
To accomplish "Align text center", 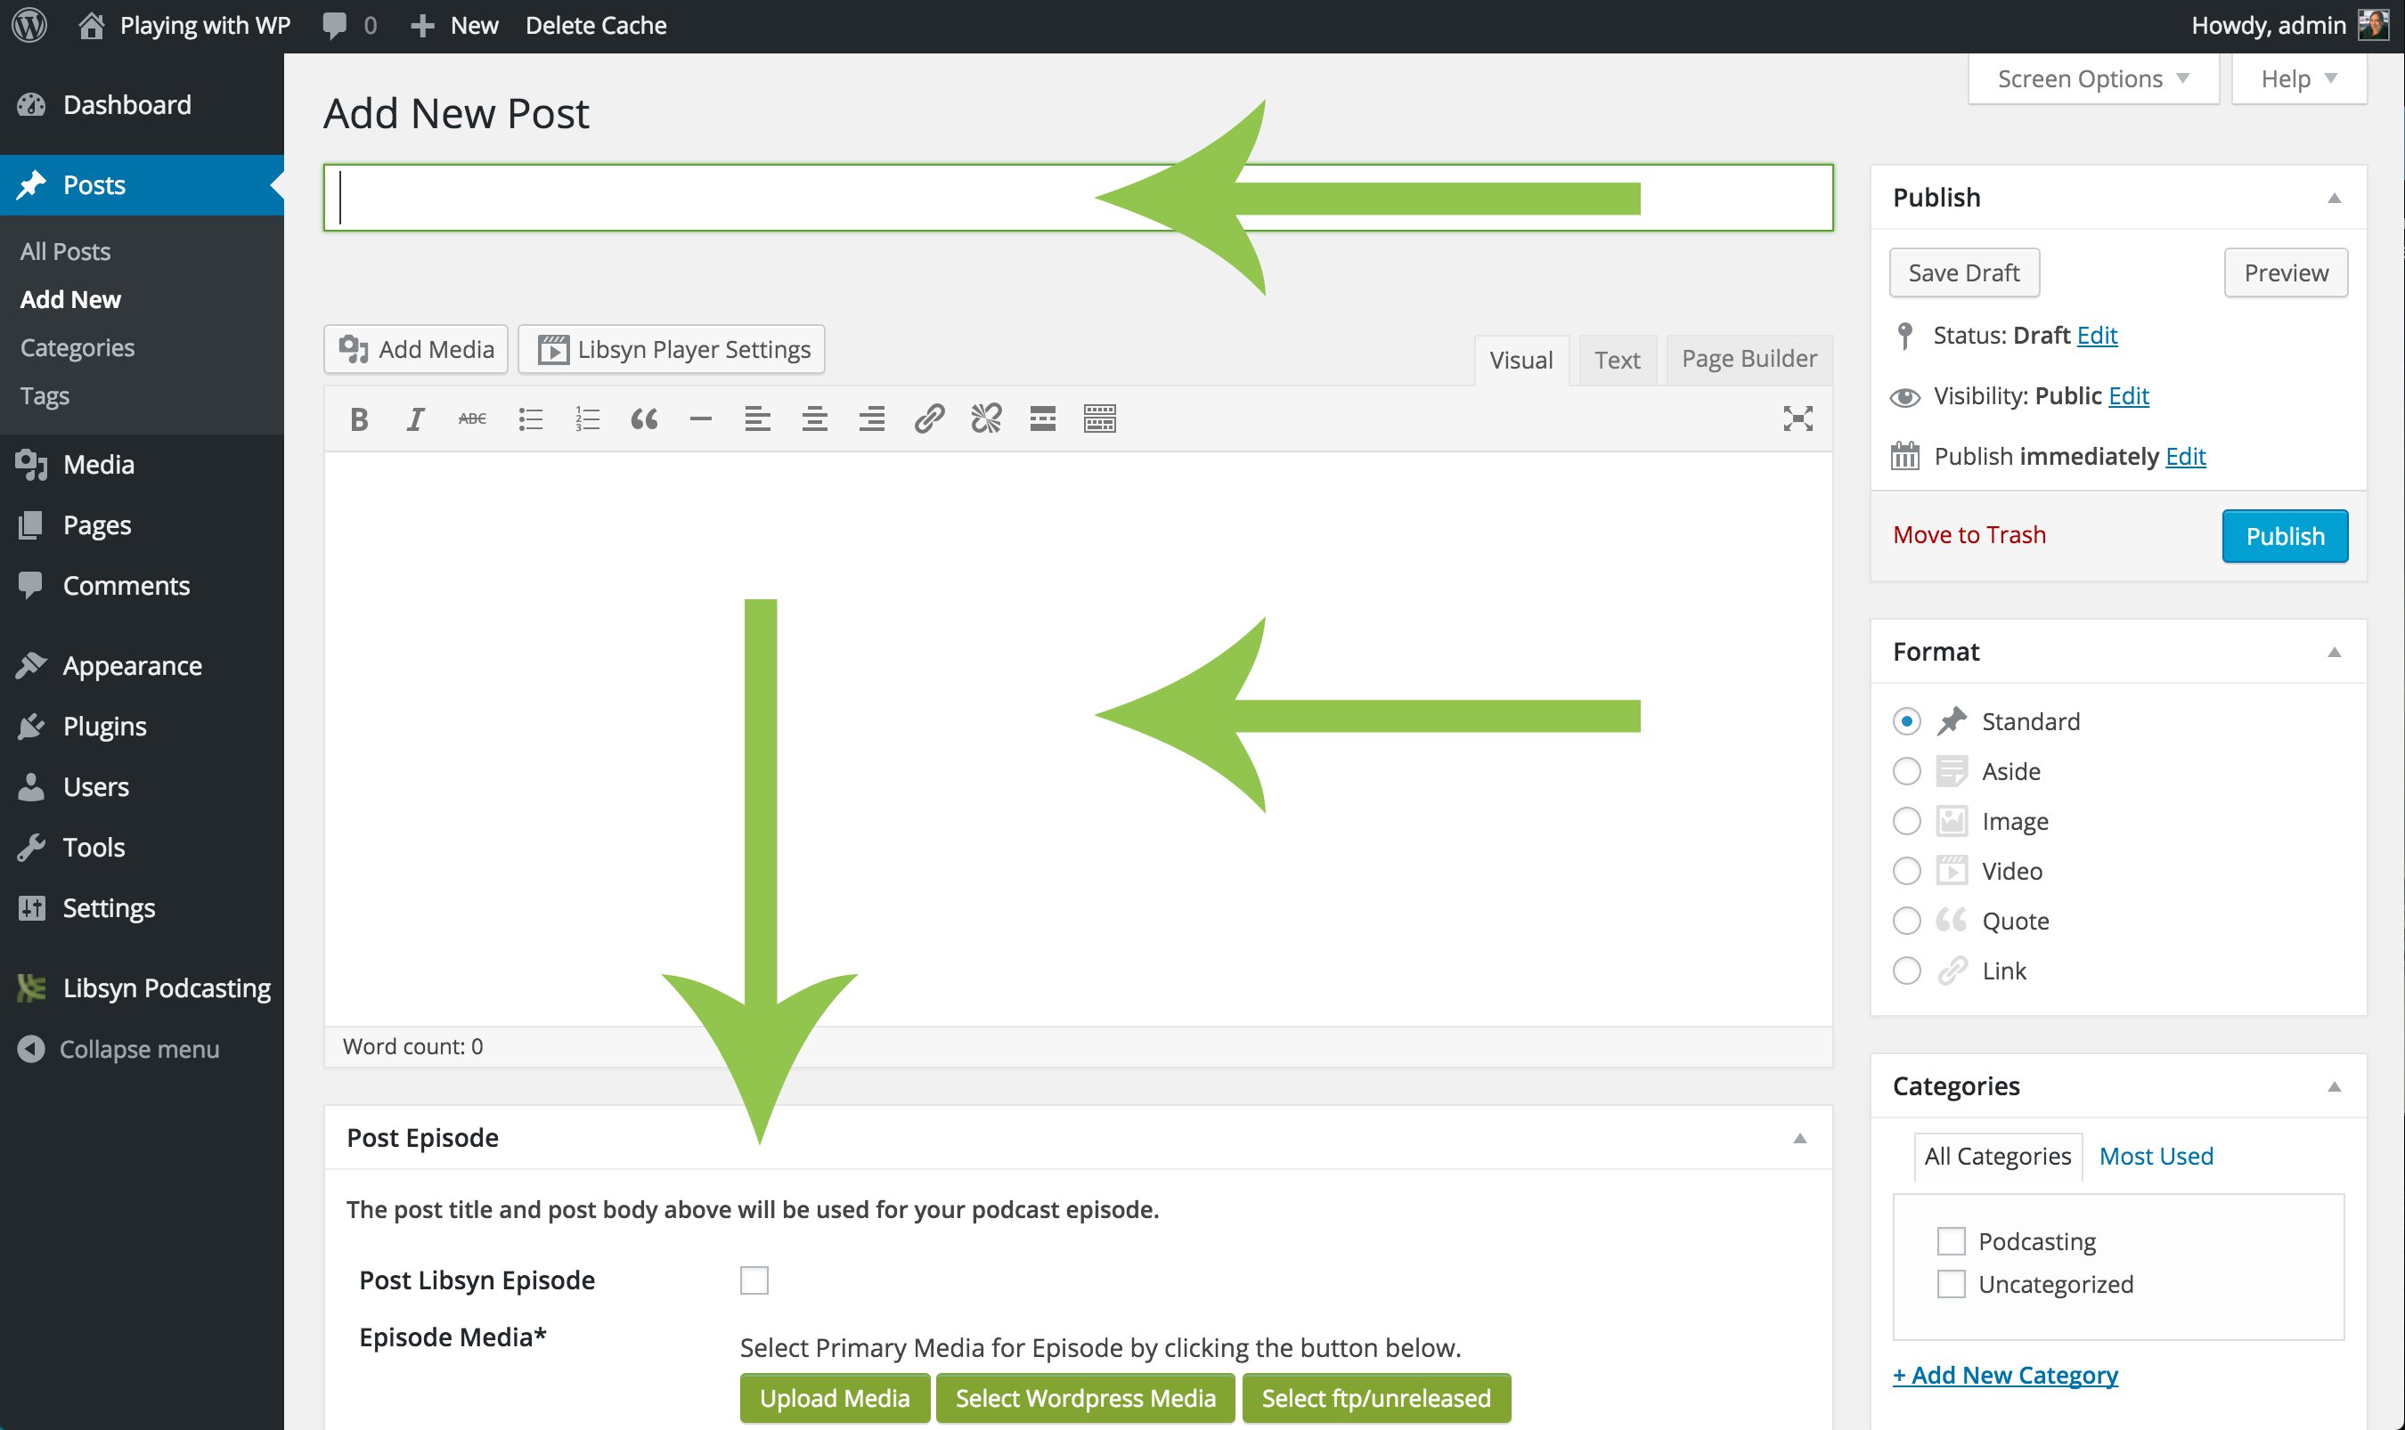I will click(x=814, y=418).
